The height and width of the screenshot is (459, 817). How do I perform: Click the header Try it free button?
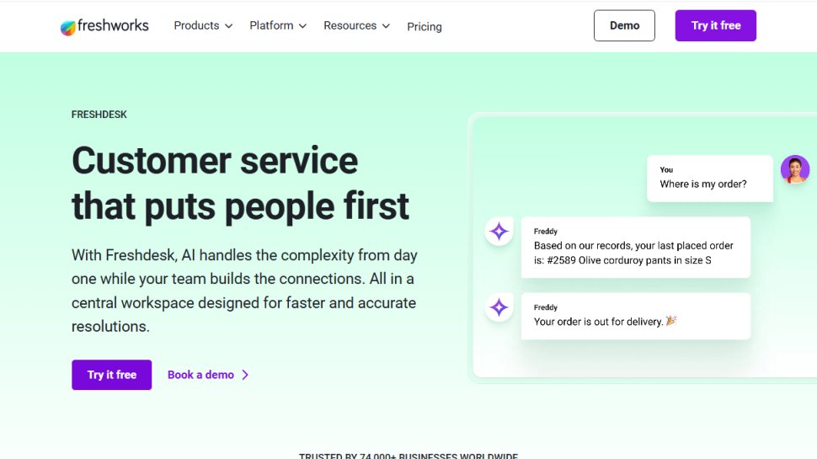[x=715, y=25]
